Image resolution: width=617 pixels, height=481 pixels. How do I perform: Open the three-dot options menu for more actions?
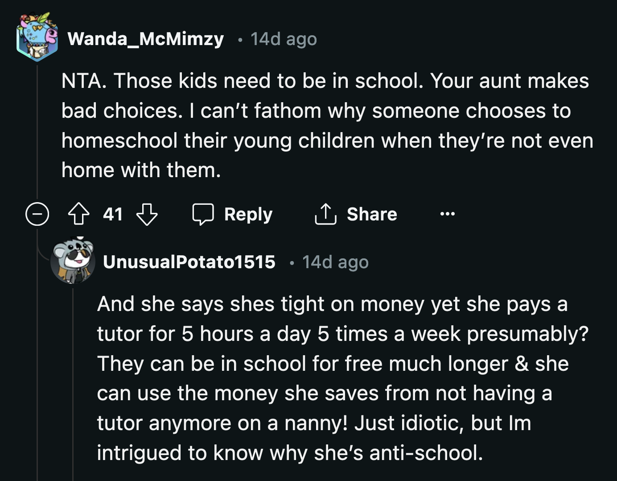coord(447,214)
